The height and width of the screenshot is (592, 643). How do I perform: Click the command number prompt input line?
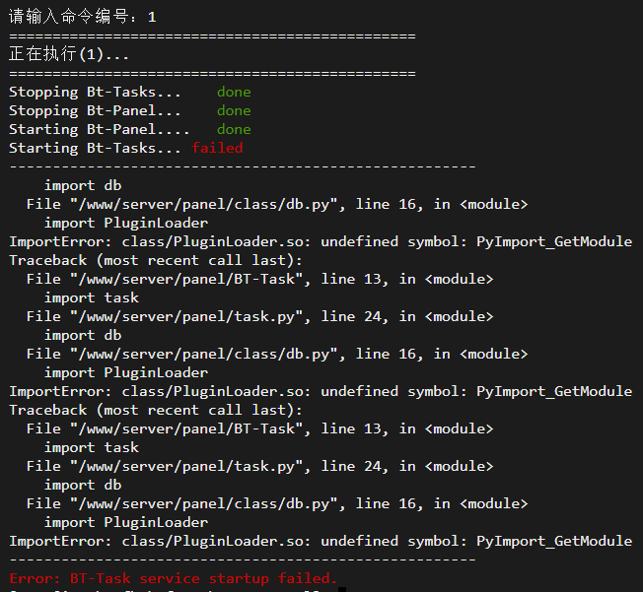point(83,17)
